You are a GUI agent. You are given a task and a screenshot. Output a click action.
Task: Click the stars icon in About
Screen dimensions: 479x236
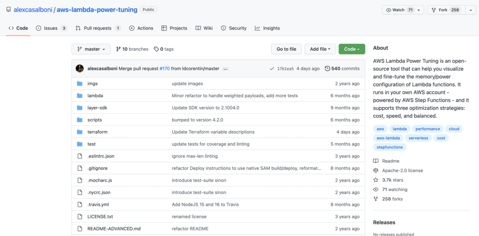click(376, 180)
